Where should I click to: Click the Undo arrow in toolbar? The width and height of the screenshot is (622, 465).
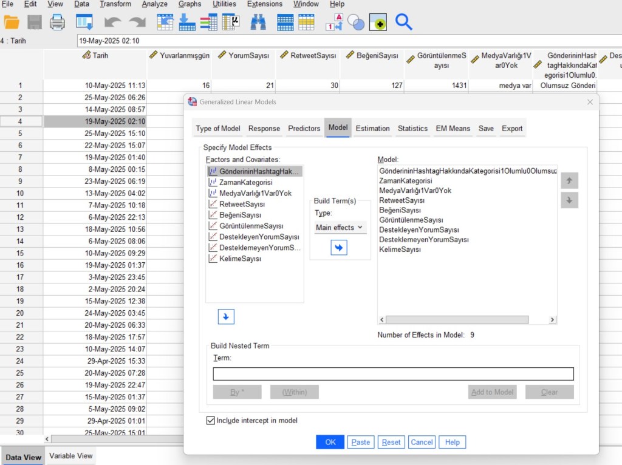pos(112,22)
